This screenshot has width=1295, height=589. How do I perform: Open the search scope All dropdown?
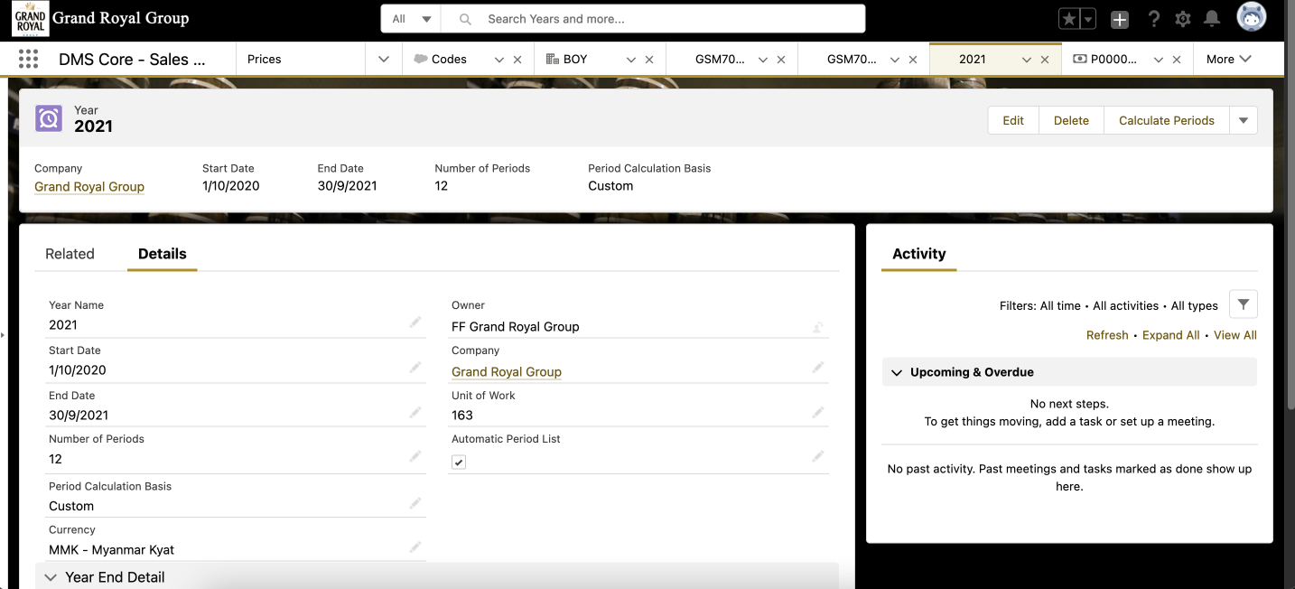[x=412, y=19]
